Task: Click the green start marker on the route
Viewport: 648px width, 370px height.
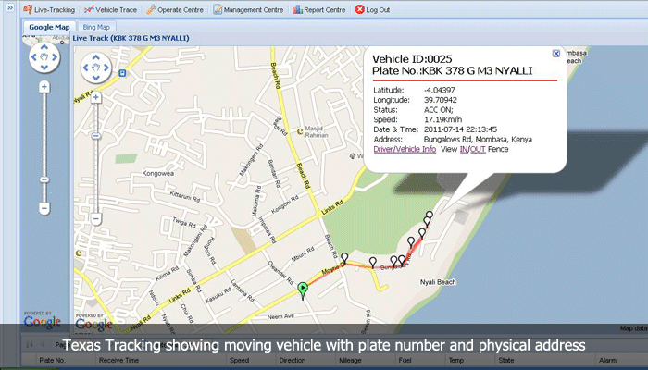Action: click(x=303, y=290)
